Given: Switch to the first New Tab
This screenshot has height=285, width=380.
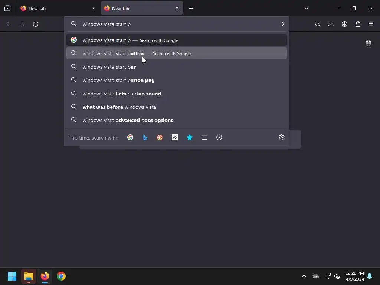Looking at the screenshot, I should (x=58, y=8).
